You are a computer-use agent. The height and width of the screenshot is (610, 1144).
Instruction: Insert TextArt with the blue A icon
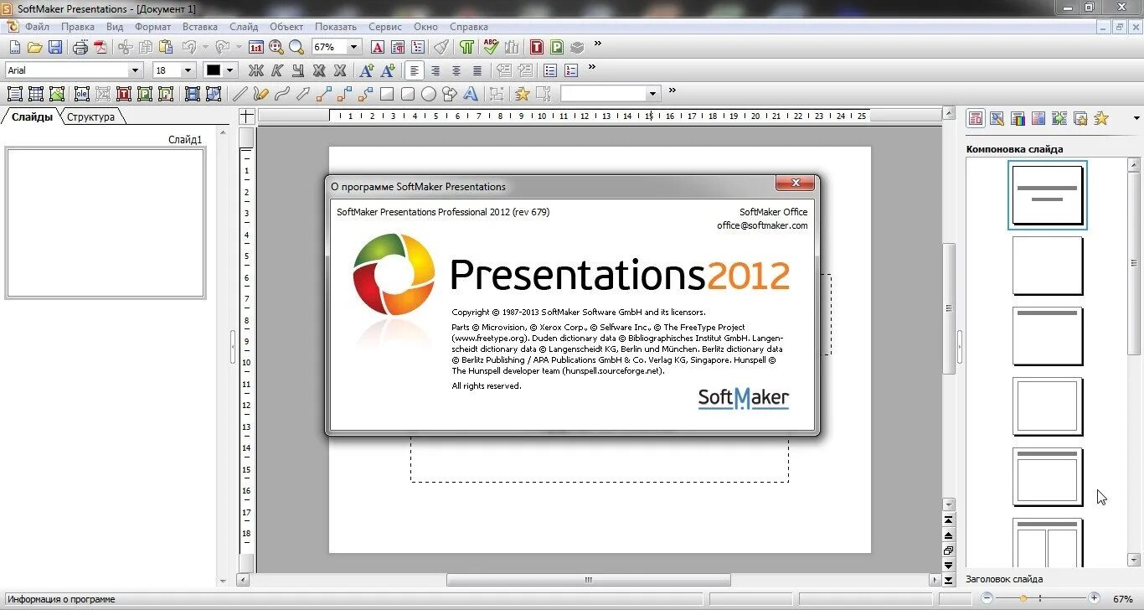[x=472, y=94]
